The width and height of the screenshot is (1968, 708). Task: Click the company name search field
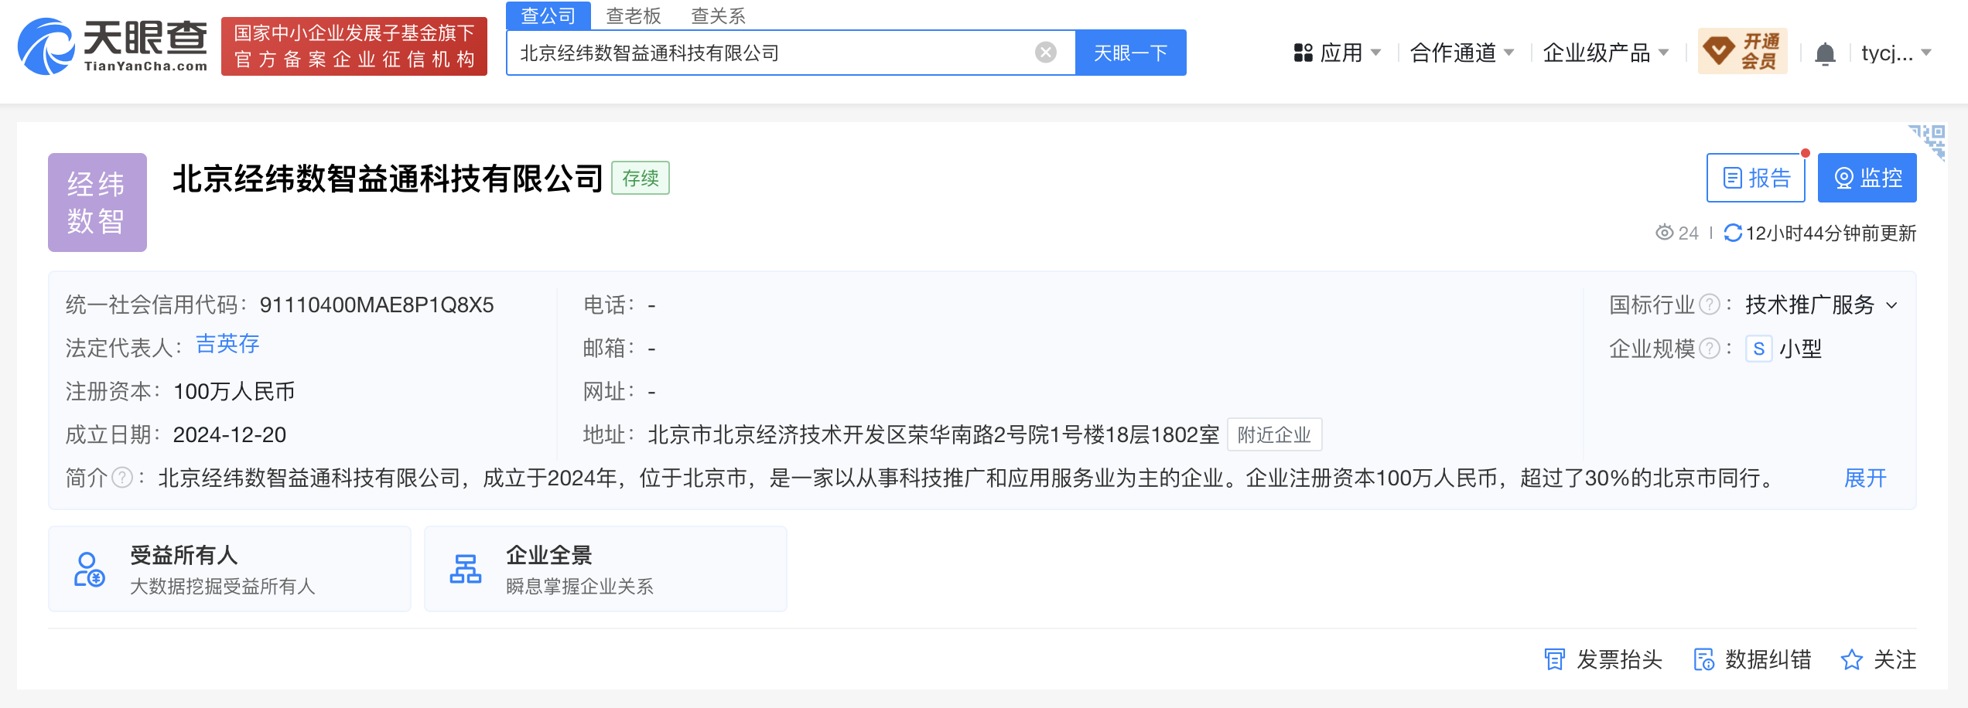tap(774, 53)
